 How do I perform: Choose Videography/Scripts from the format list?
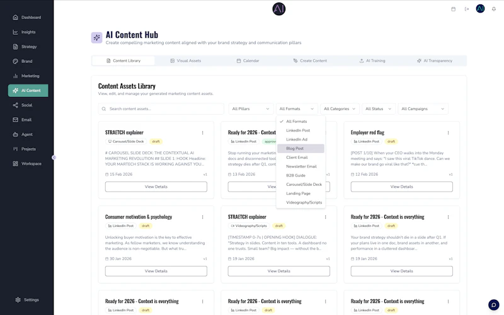point(301,202)
